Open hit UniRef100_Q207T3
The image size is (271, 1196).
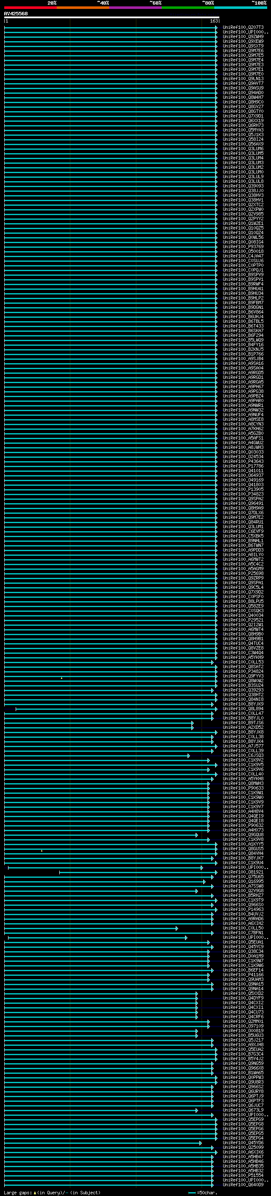[243, 28]
